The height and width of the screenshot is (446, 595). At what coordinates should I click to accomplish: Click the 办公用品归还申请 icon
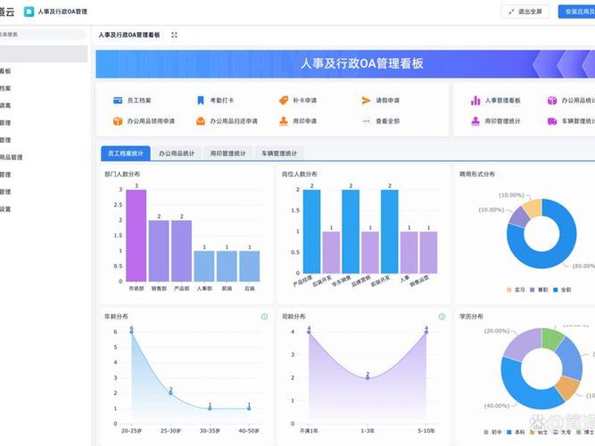tap(201, 121)
